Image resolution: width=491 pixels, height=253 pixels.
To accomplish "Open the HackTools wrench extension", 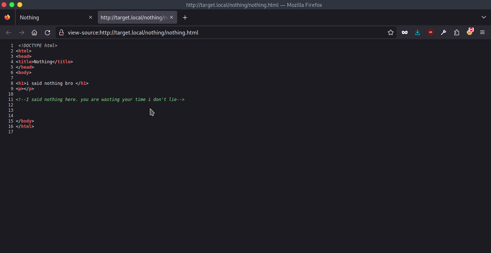I will pos(443,32).
